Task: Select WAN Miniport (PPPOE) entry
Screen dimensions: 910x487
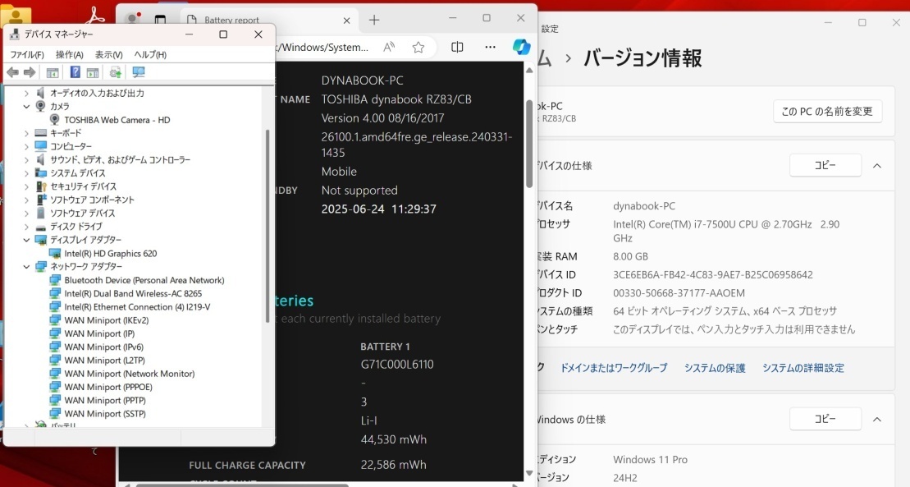Action: pyautogui.click(x=108, y=387)
